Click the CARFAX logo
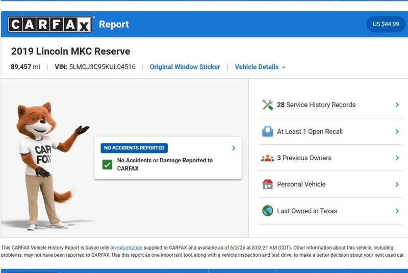Image resolution: width=408 pixels, height=273 pixels. (49, 24)
